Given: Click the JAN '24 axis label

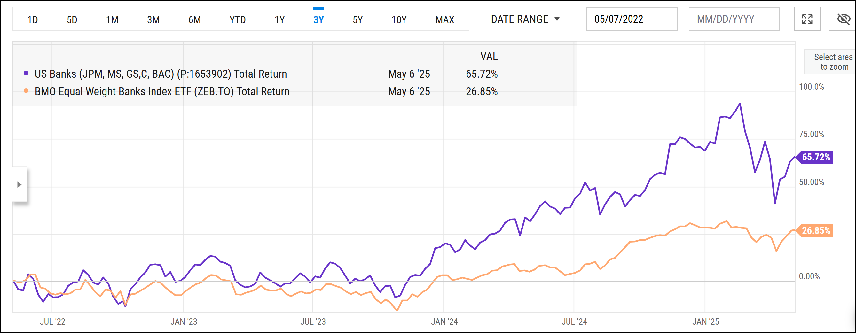Looking at the screenshot, I should [444, 321].
